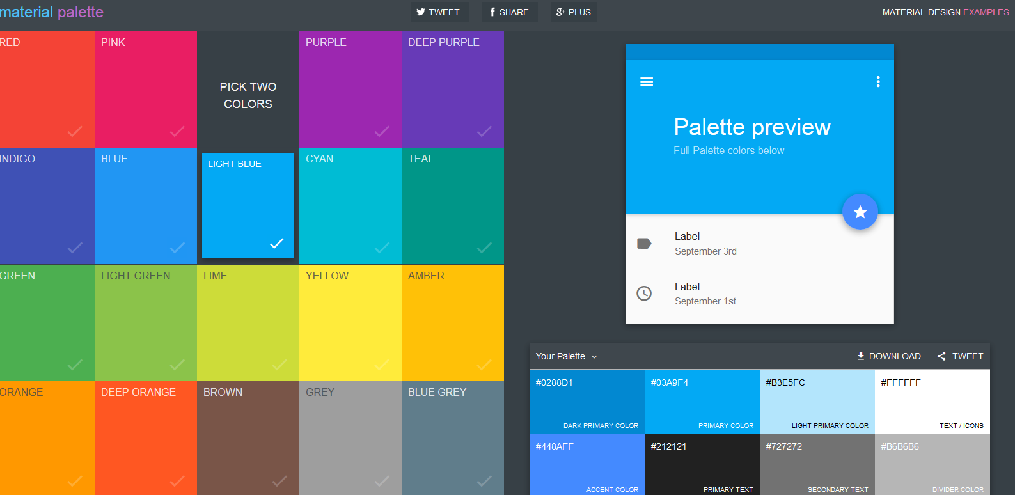Click the Twitter bird TWEET button at top
This screenshot has width=1015, height=495.
point(439,12)
